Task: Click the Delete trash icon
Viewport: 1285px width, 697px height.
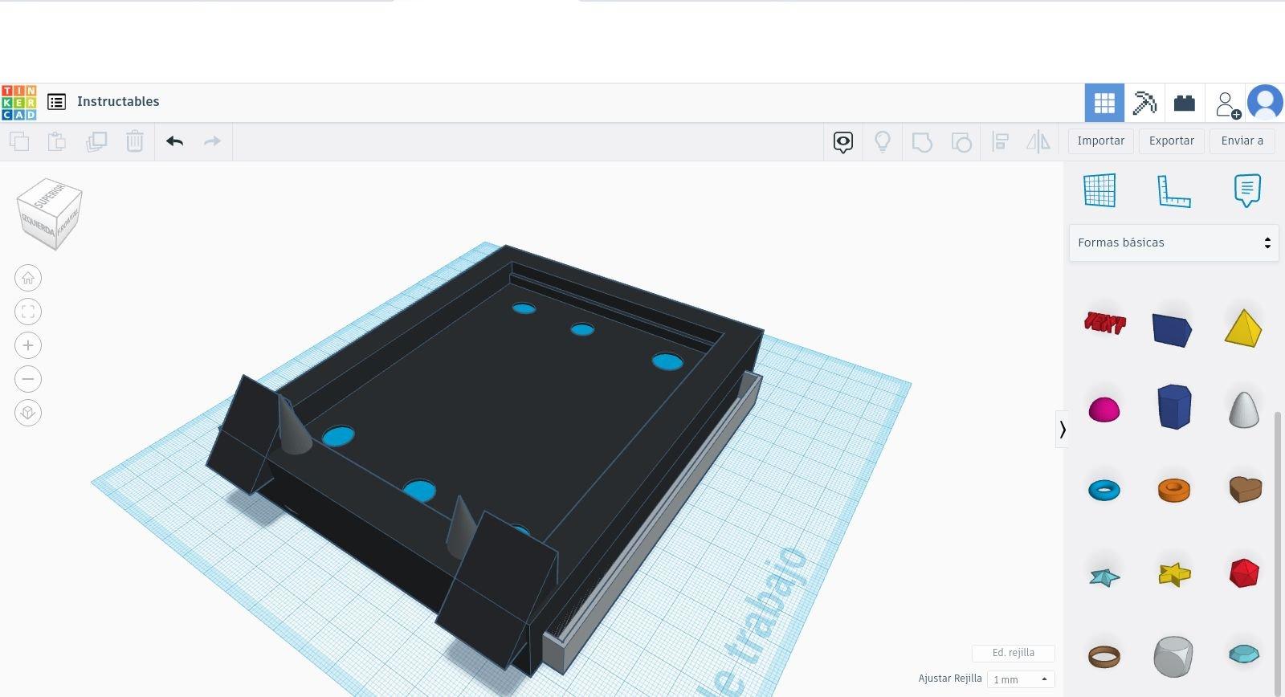Action: click(135, 141)
